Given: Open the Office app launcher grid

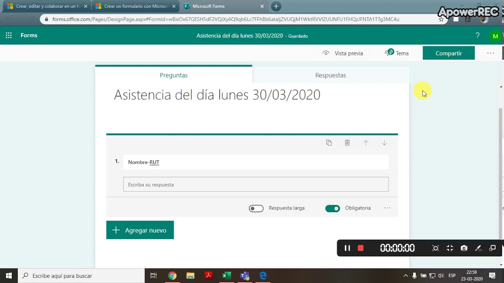Looking at the screenshot, I should (x=9, y=35).
